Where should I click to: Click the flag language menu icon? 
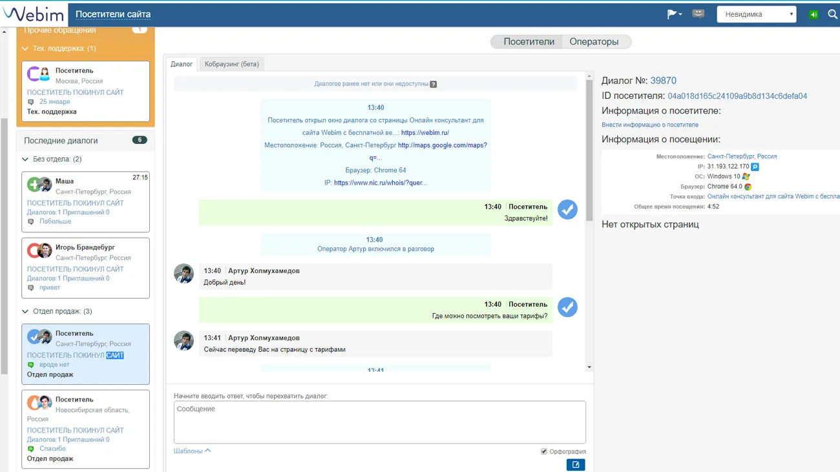pos(673,14)
